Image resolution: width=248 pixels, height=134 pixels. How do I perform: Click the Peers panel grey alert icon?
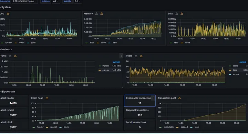point(136,56)
